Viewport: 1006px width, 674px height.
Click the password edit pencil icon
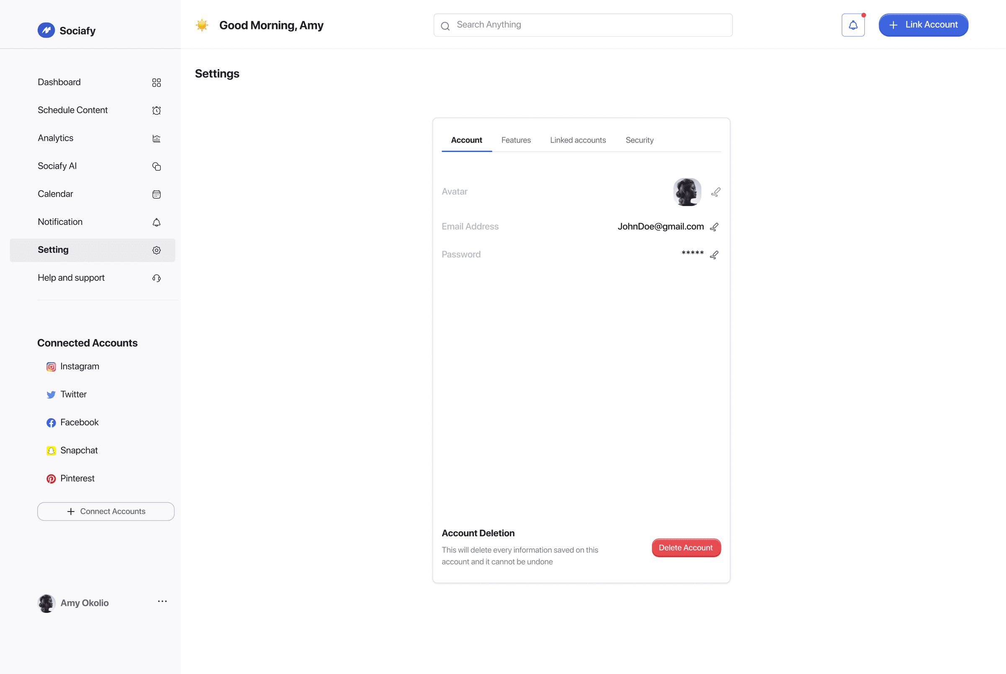[x=714, y=255]
